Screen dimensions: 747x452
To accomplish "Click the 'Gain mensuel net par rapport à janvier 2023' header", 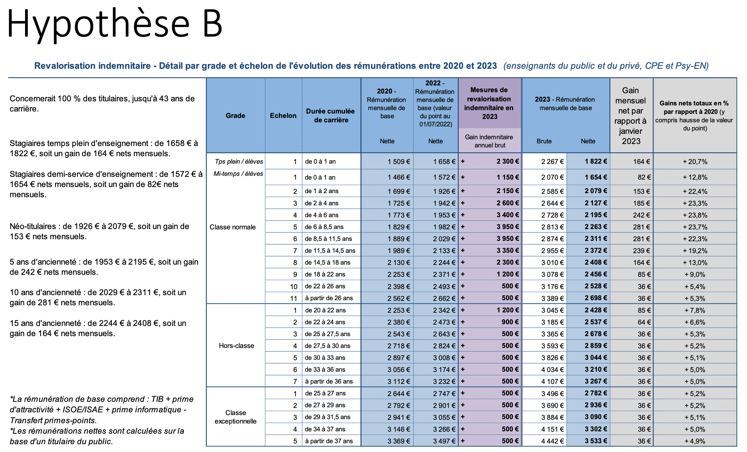I will click(630, 116).
